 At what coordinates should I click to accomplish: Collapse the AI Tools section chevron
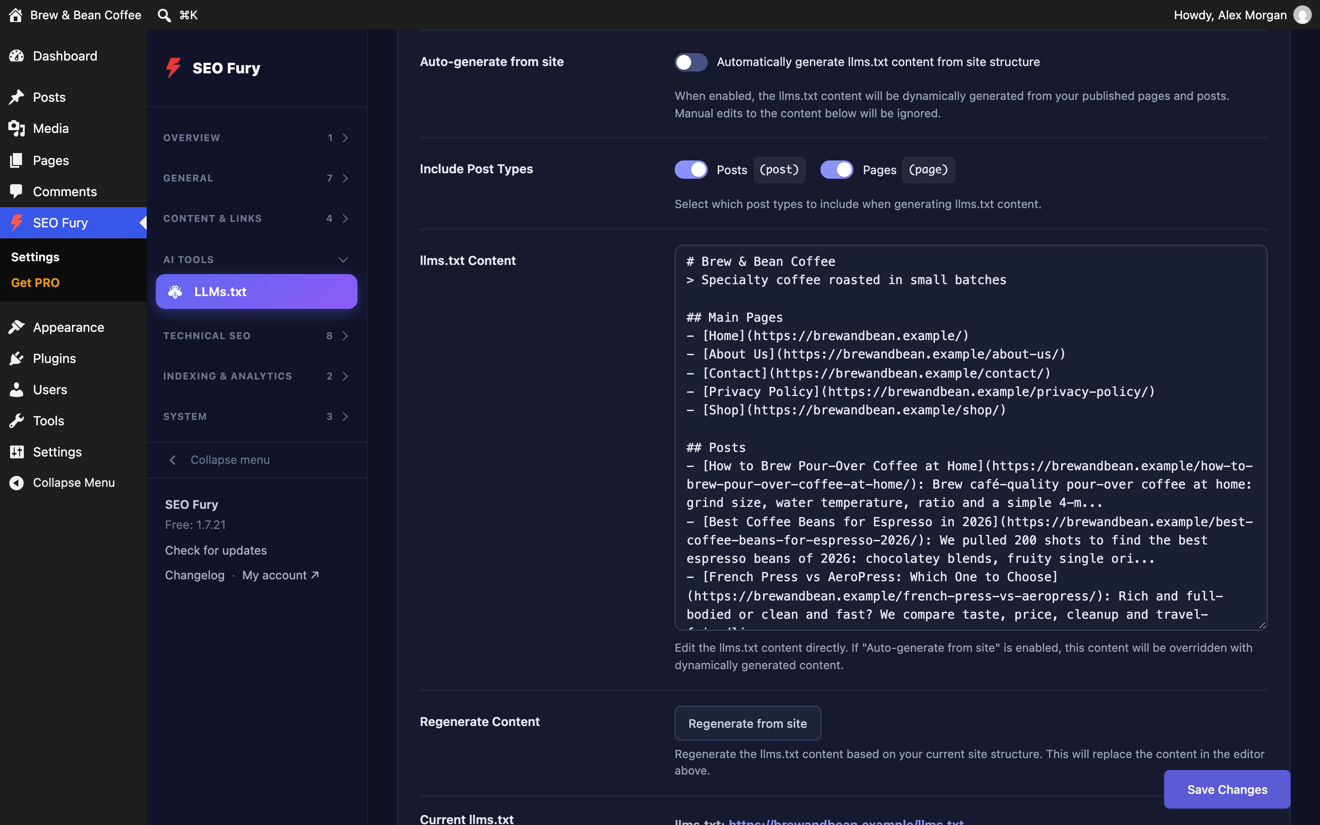pyautogui.click(x=343, y=260)
